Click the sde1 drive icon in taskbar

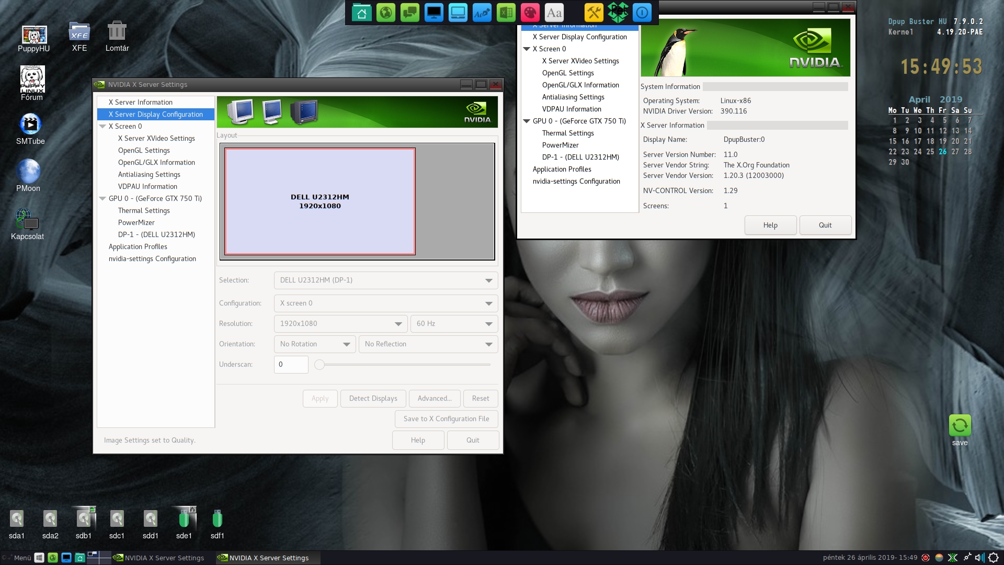click(184, 521)
